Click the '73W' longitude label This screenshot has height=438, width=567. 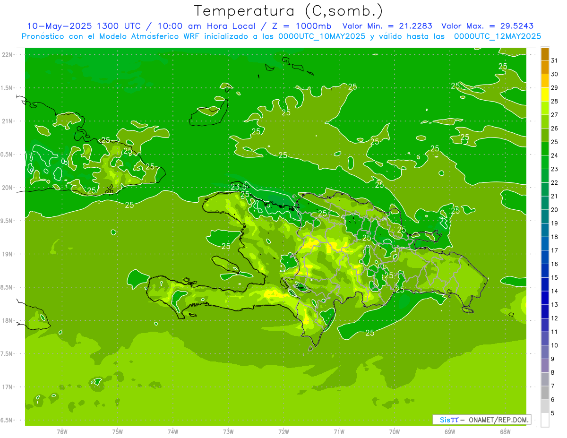point(228,431)
